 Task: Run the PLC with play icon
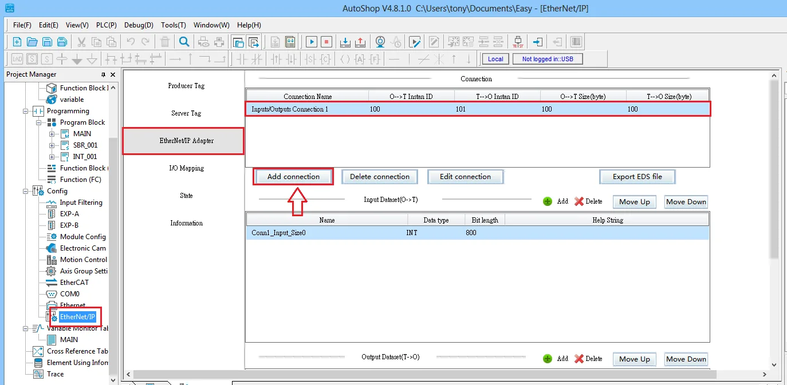(311, 42)
